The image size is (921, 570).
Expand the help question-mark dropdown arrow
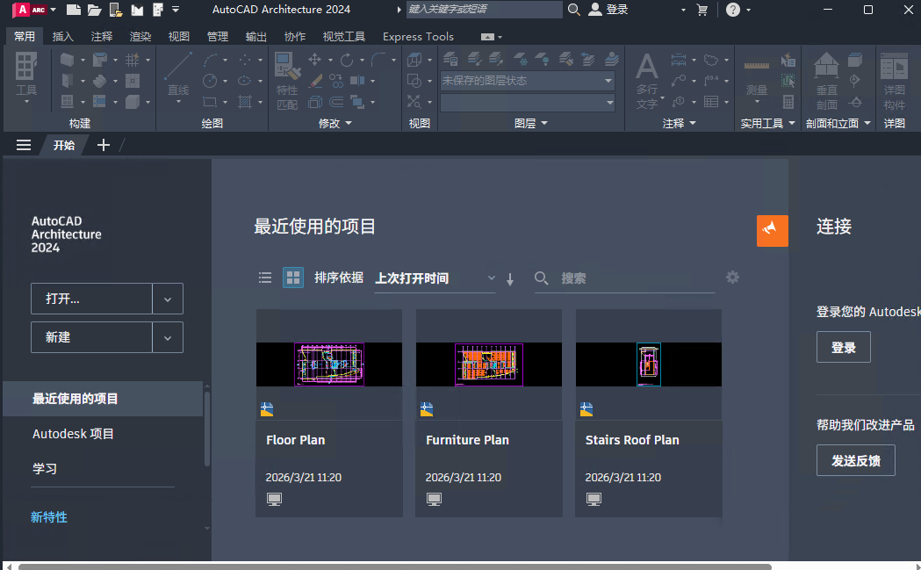[x=748, y=10]
